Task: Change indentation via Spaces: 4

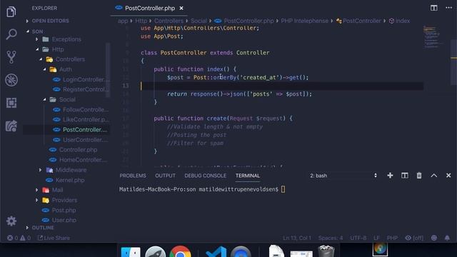Action: click(x=331, y=238)
